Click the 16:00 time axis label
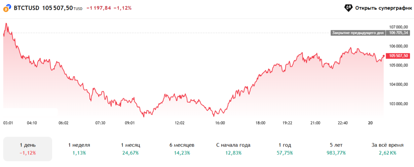 (x=220, y=123)
